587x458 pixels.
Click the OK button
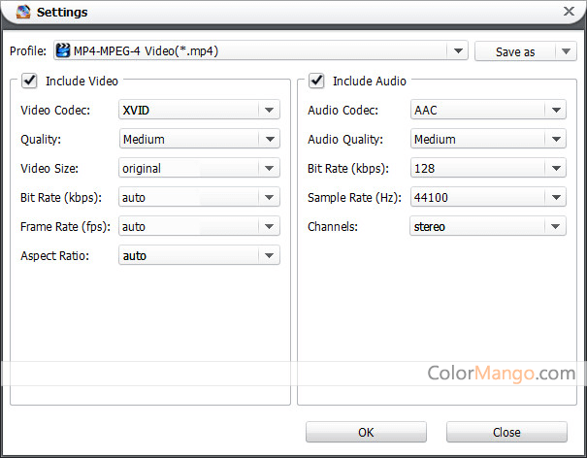pos(366,432)
